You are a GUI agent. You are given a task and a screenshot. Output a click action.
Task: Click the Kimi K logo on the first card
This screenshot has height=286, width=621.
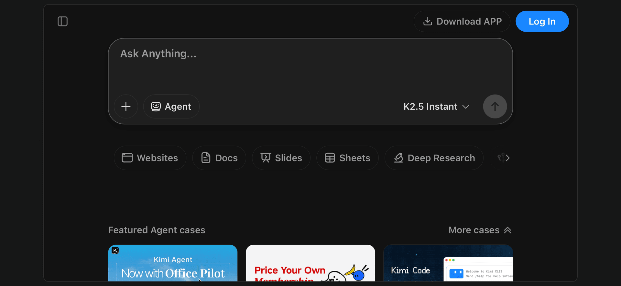tap(115, 250)
